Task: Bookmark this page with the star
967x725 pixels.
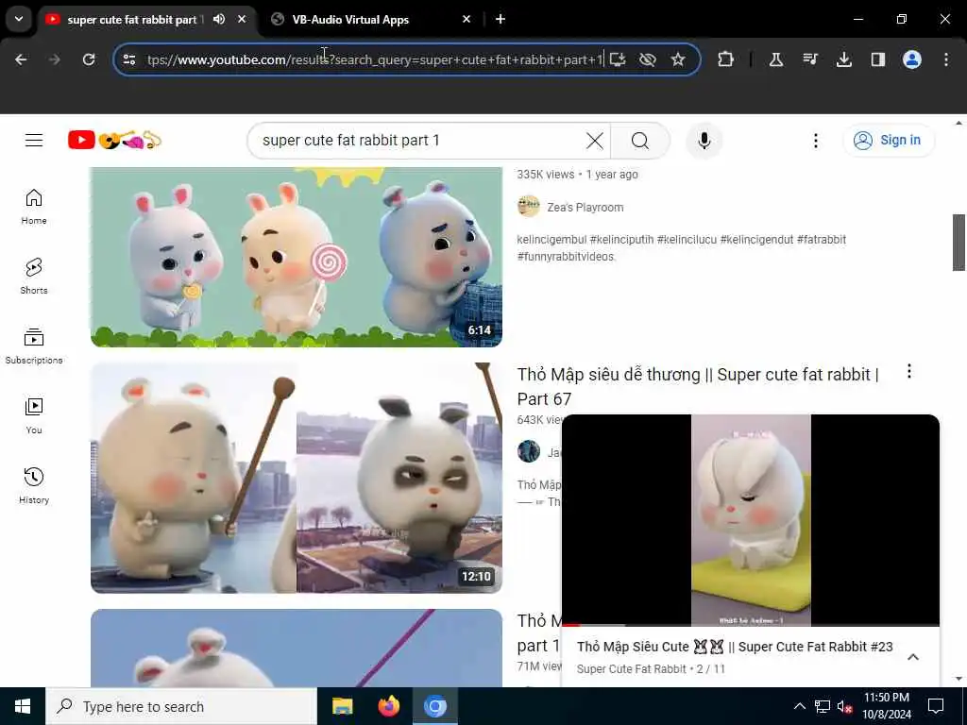Action: click(x=678, y=59)
